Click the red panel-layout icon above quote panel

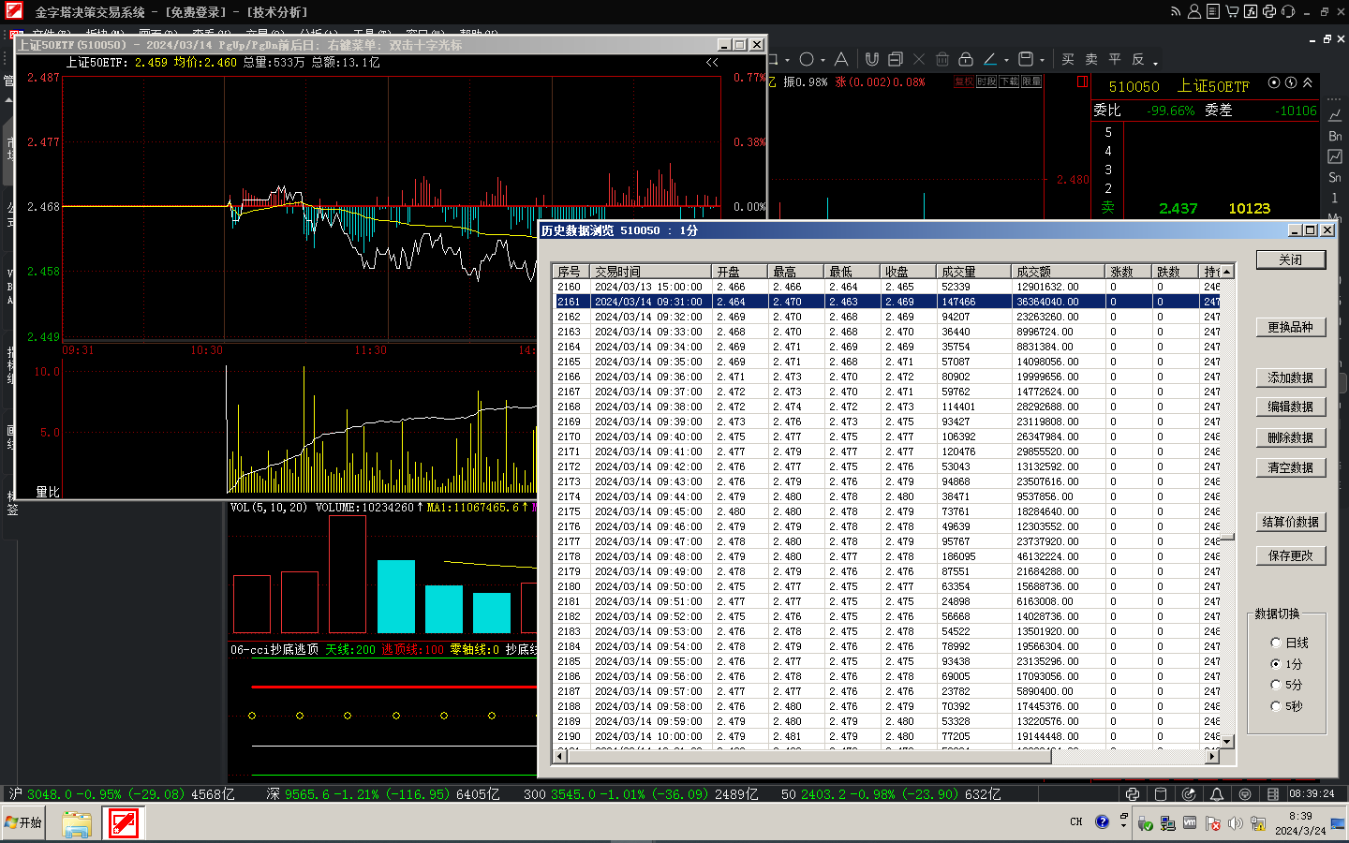1083,81
